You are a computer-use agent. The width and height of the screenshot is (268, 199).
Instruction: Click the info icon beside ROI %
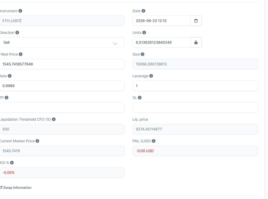12,163
